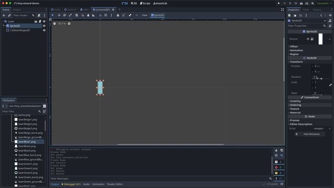The width and height of the screenshot is (334, 188).
Task: Adjust the Skew slider
Action: [x=321, y=95]
